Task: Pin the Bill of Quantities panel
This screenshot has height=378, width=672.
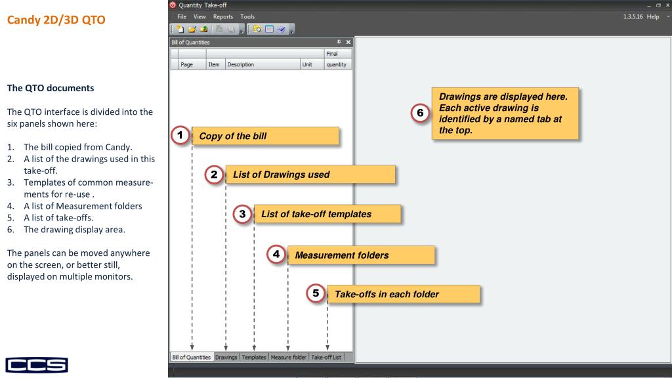Action: point(339,42)
